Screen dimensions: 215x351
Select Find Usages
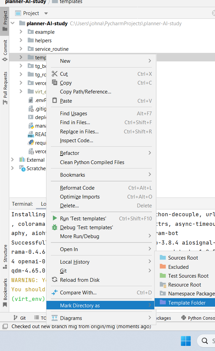(101, 114)
